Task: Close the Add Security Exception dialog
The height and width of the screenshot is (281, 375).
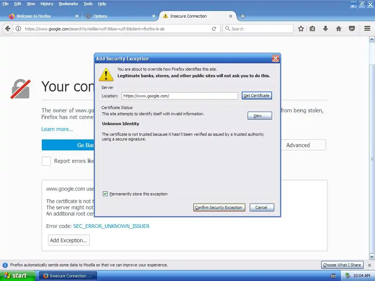Action: tap(275, 59)
